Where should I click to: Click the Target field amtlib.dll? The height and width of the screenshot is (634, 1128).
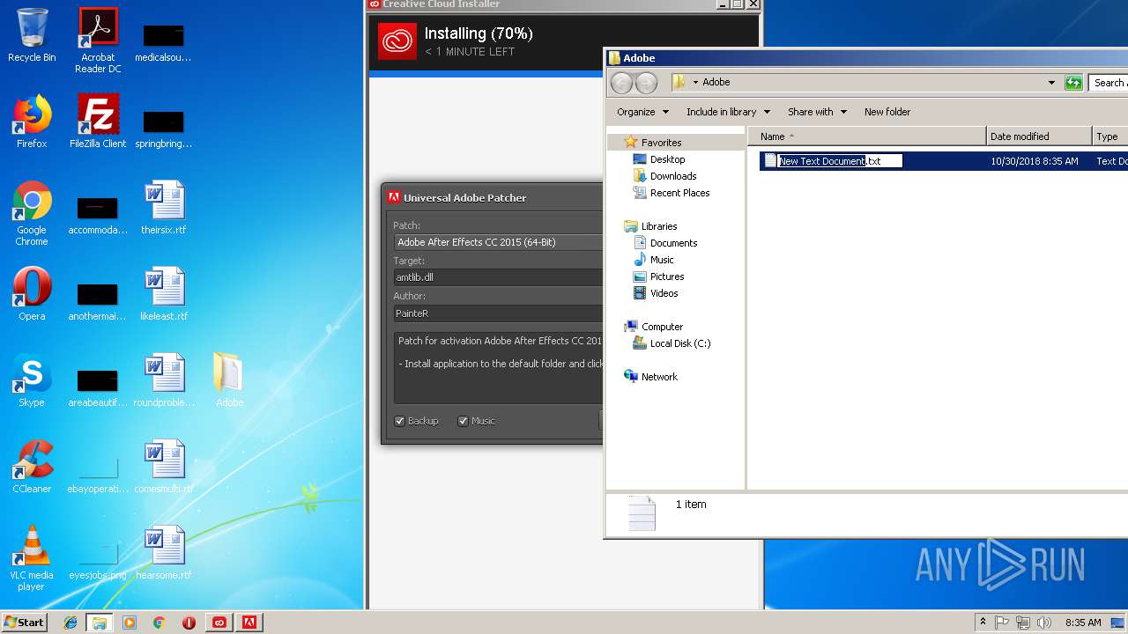click(499, 277)
